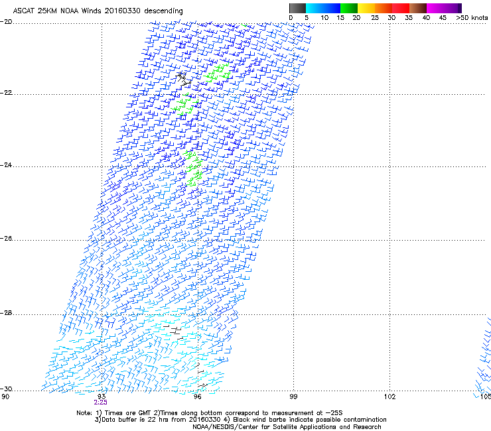Viewport: 491px width, 431px height.
Task: Click the -28 latitude label
Action: (6, 313)
